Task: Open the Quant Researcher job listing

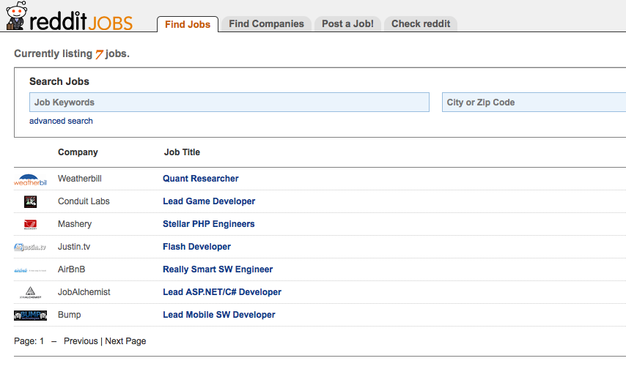Action: coord(200,179)
